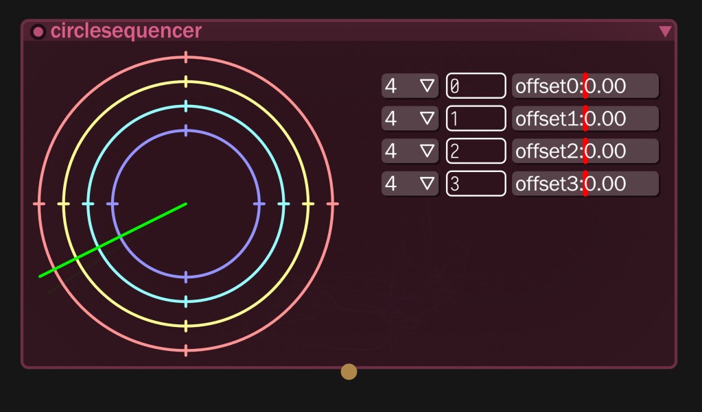Select the note field showing 1

point(476,119)
